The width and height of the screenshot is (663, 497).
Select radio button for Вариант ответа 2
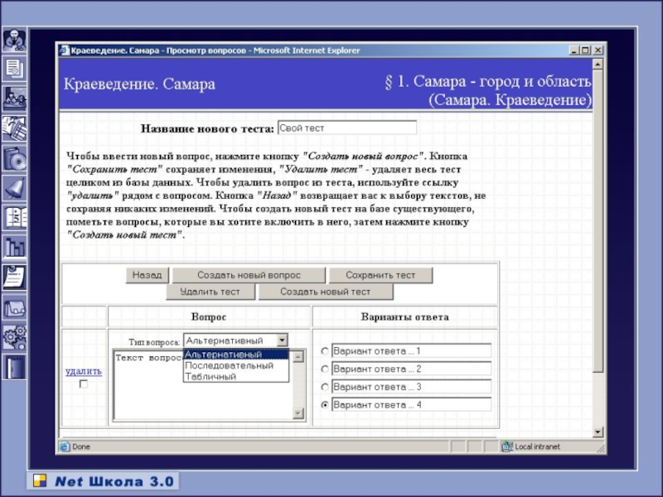coord(325,369)
